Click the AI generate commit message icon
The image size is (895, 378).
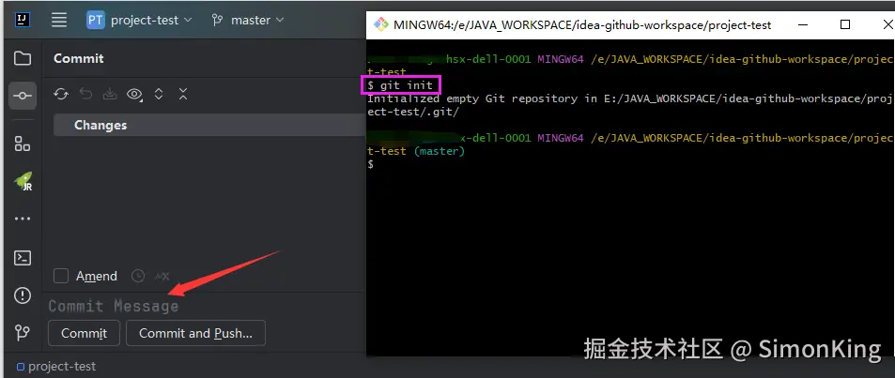pos(162,276)
